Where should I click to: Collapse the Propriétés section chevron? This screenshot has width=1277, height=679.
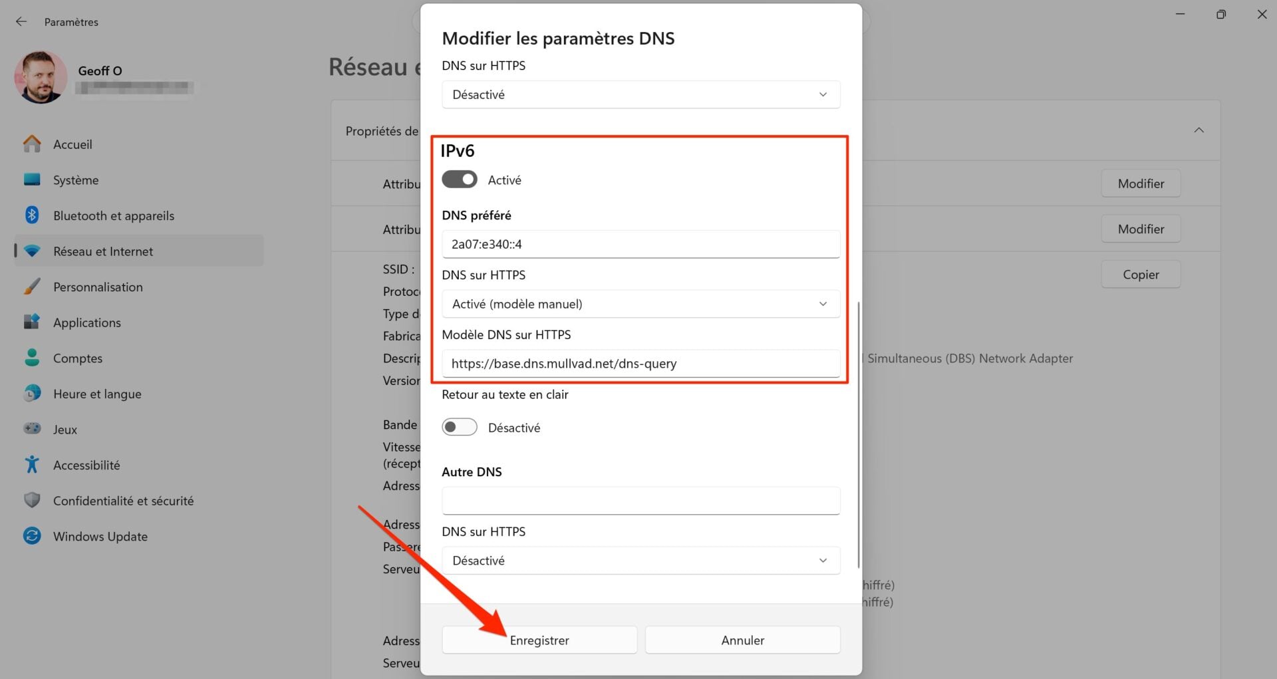(1199, 130)
